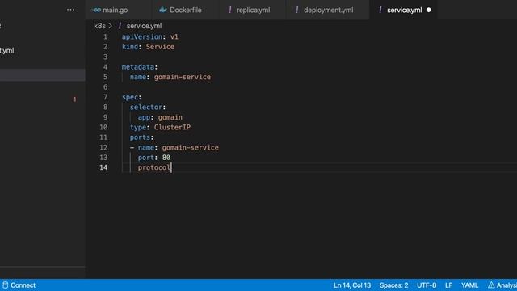This screenshot has height=291, width=517.
Task: Change end of line sequence LF
Action: click(449, 285)
